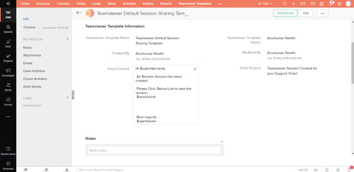Switch to Social app in sidebar

8,87
